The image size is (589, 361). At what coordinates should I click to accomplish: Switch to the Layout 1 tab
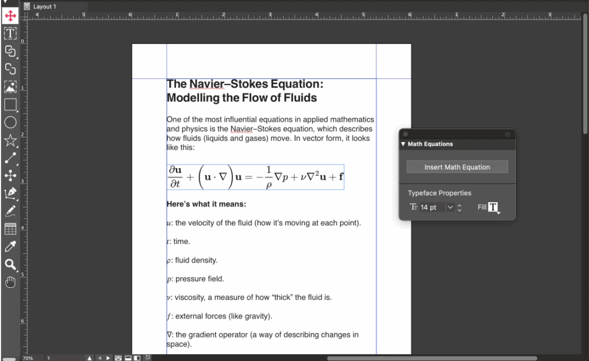45,6
